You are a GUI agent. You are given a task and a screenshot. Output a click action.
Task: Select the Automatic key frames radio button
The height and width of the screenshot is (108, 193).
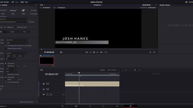[x=6, y=77]
